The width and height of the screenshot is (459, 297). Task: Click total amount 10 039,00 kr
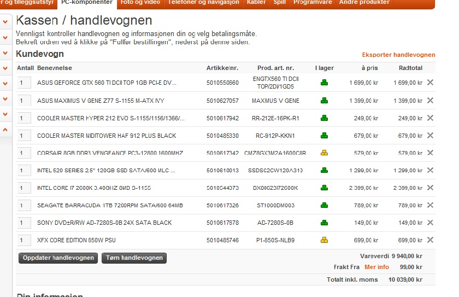pyautogui.click(x=405, y=279)
